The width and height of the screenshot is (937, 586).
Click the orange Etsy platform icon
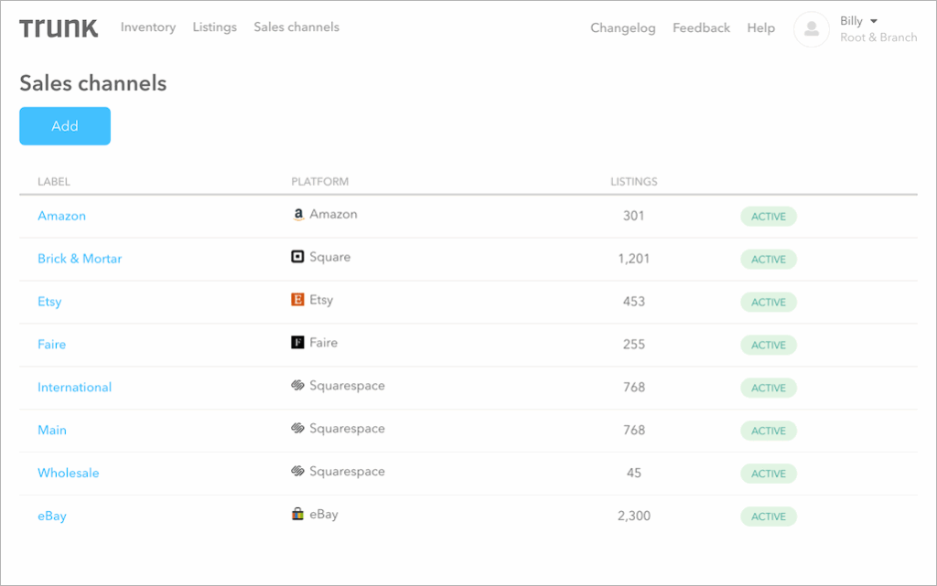(296, 301)
